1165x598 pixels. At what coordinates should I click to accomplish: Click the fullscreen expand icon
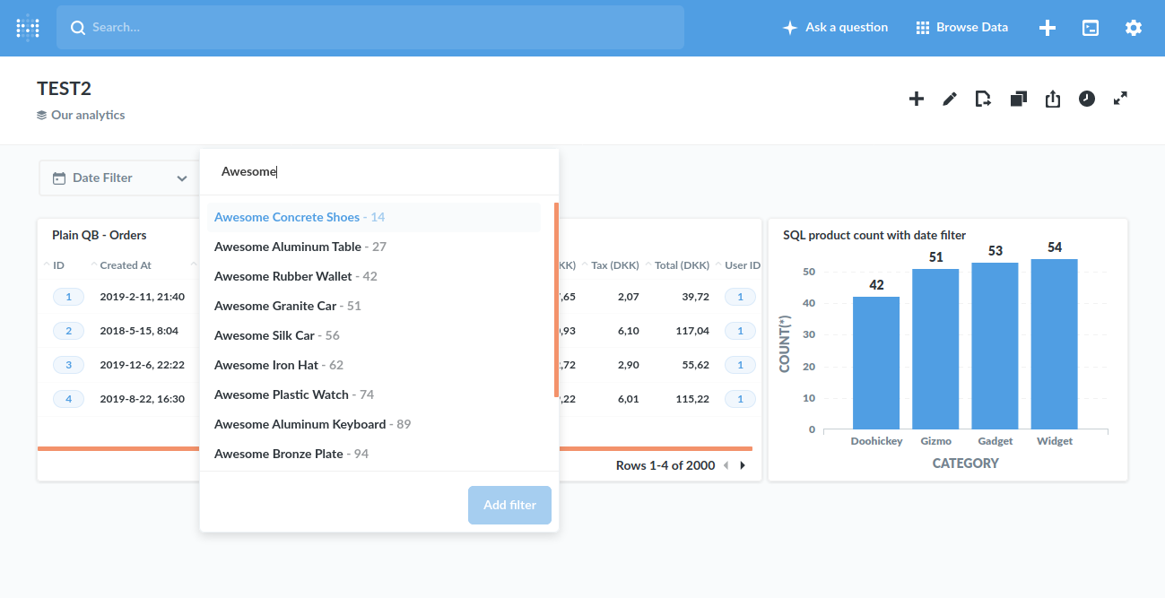[x=1120, y=99]
